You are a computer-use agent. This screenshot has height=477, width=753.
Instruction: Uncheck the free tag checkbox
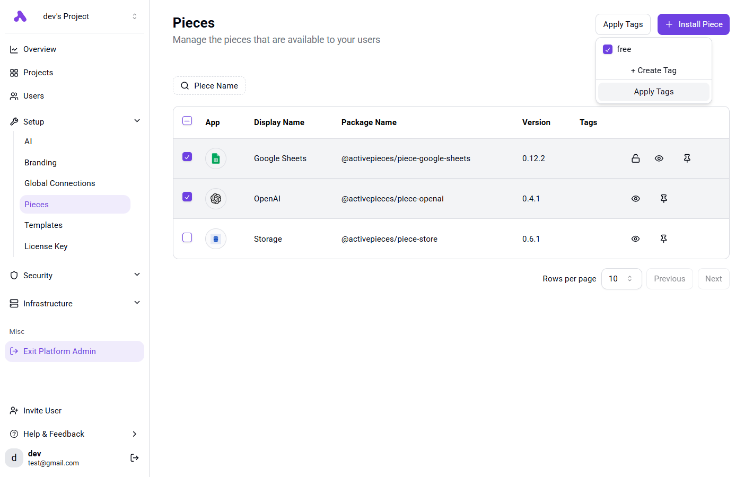pos(608,49)
